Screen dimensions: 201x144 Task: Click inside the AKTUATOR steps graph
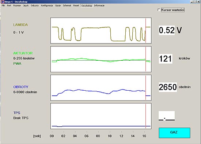pyautogui.click(x=101, y=59)
